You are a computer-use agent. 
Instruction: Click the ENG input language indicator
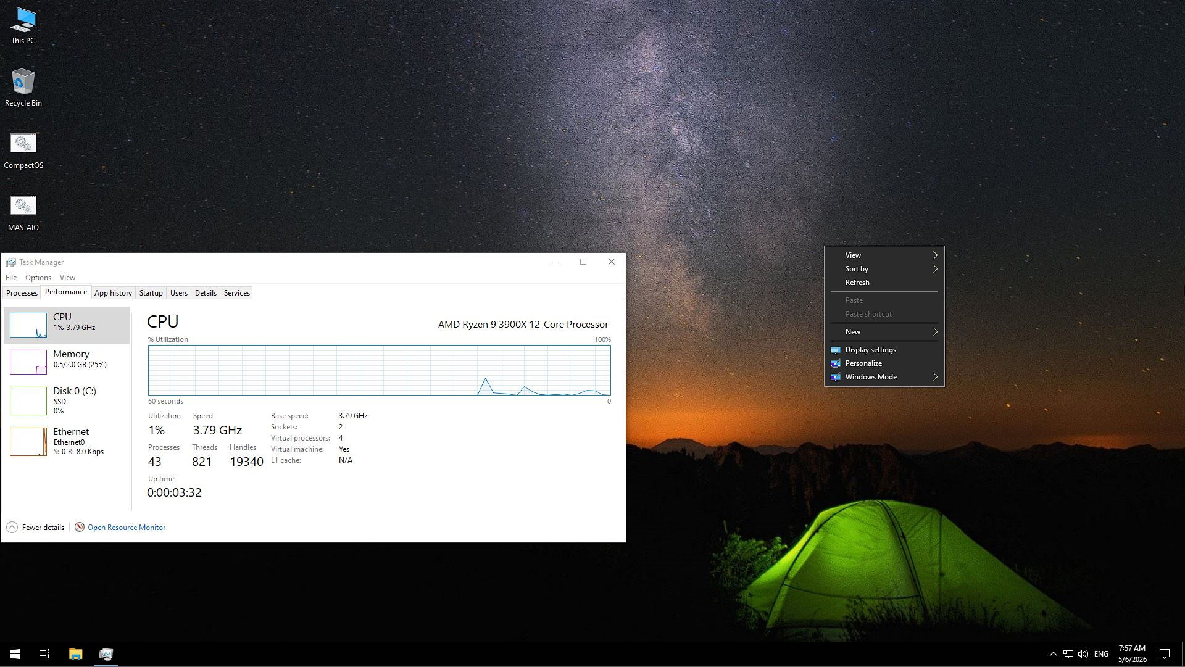pos(1101,654)
